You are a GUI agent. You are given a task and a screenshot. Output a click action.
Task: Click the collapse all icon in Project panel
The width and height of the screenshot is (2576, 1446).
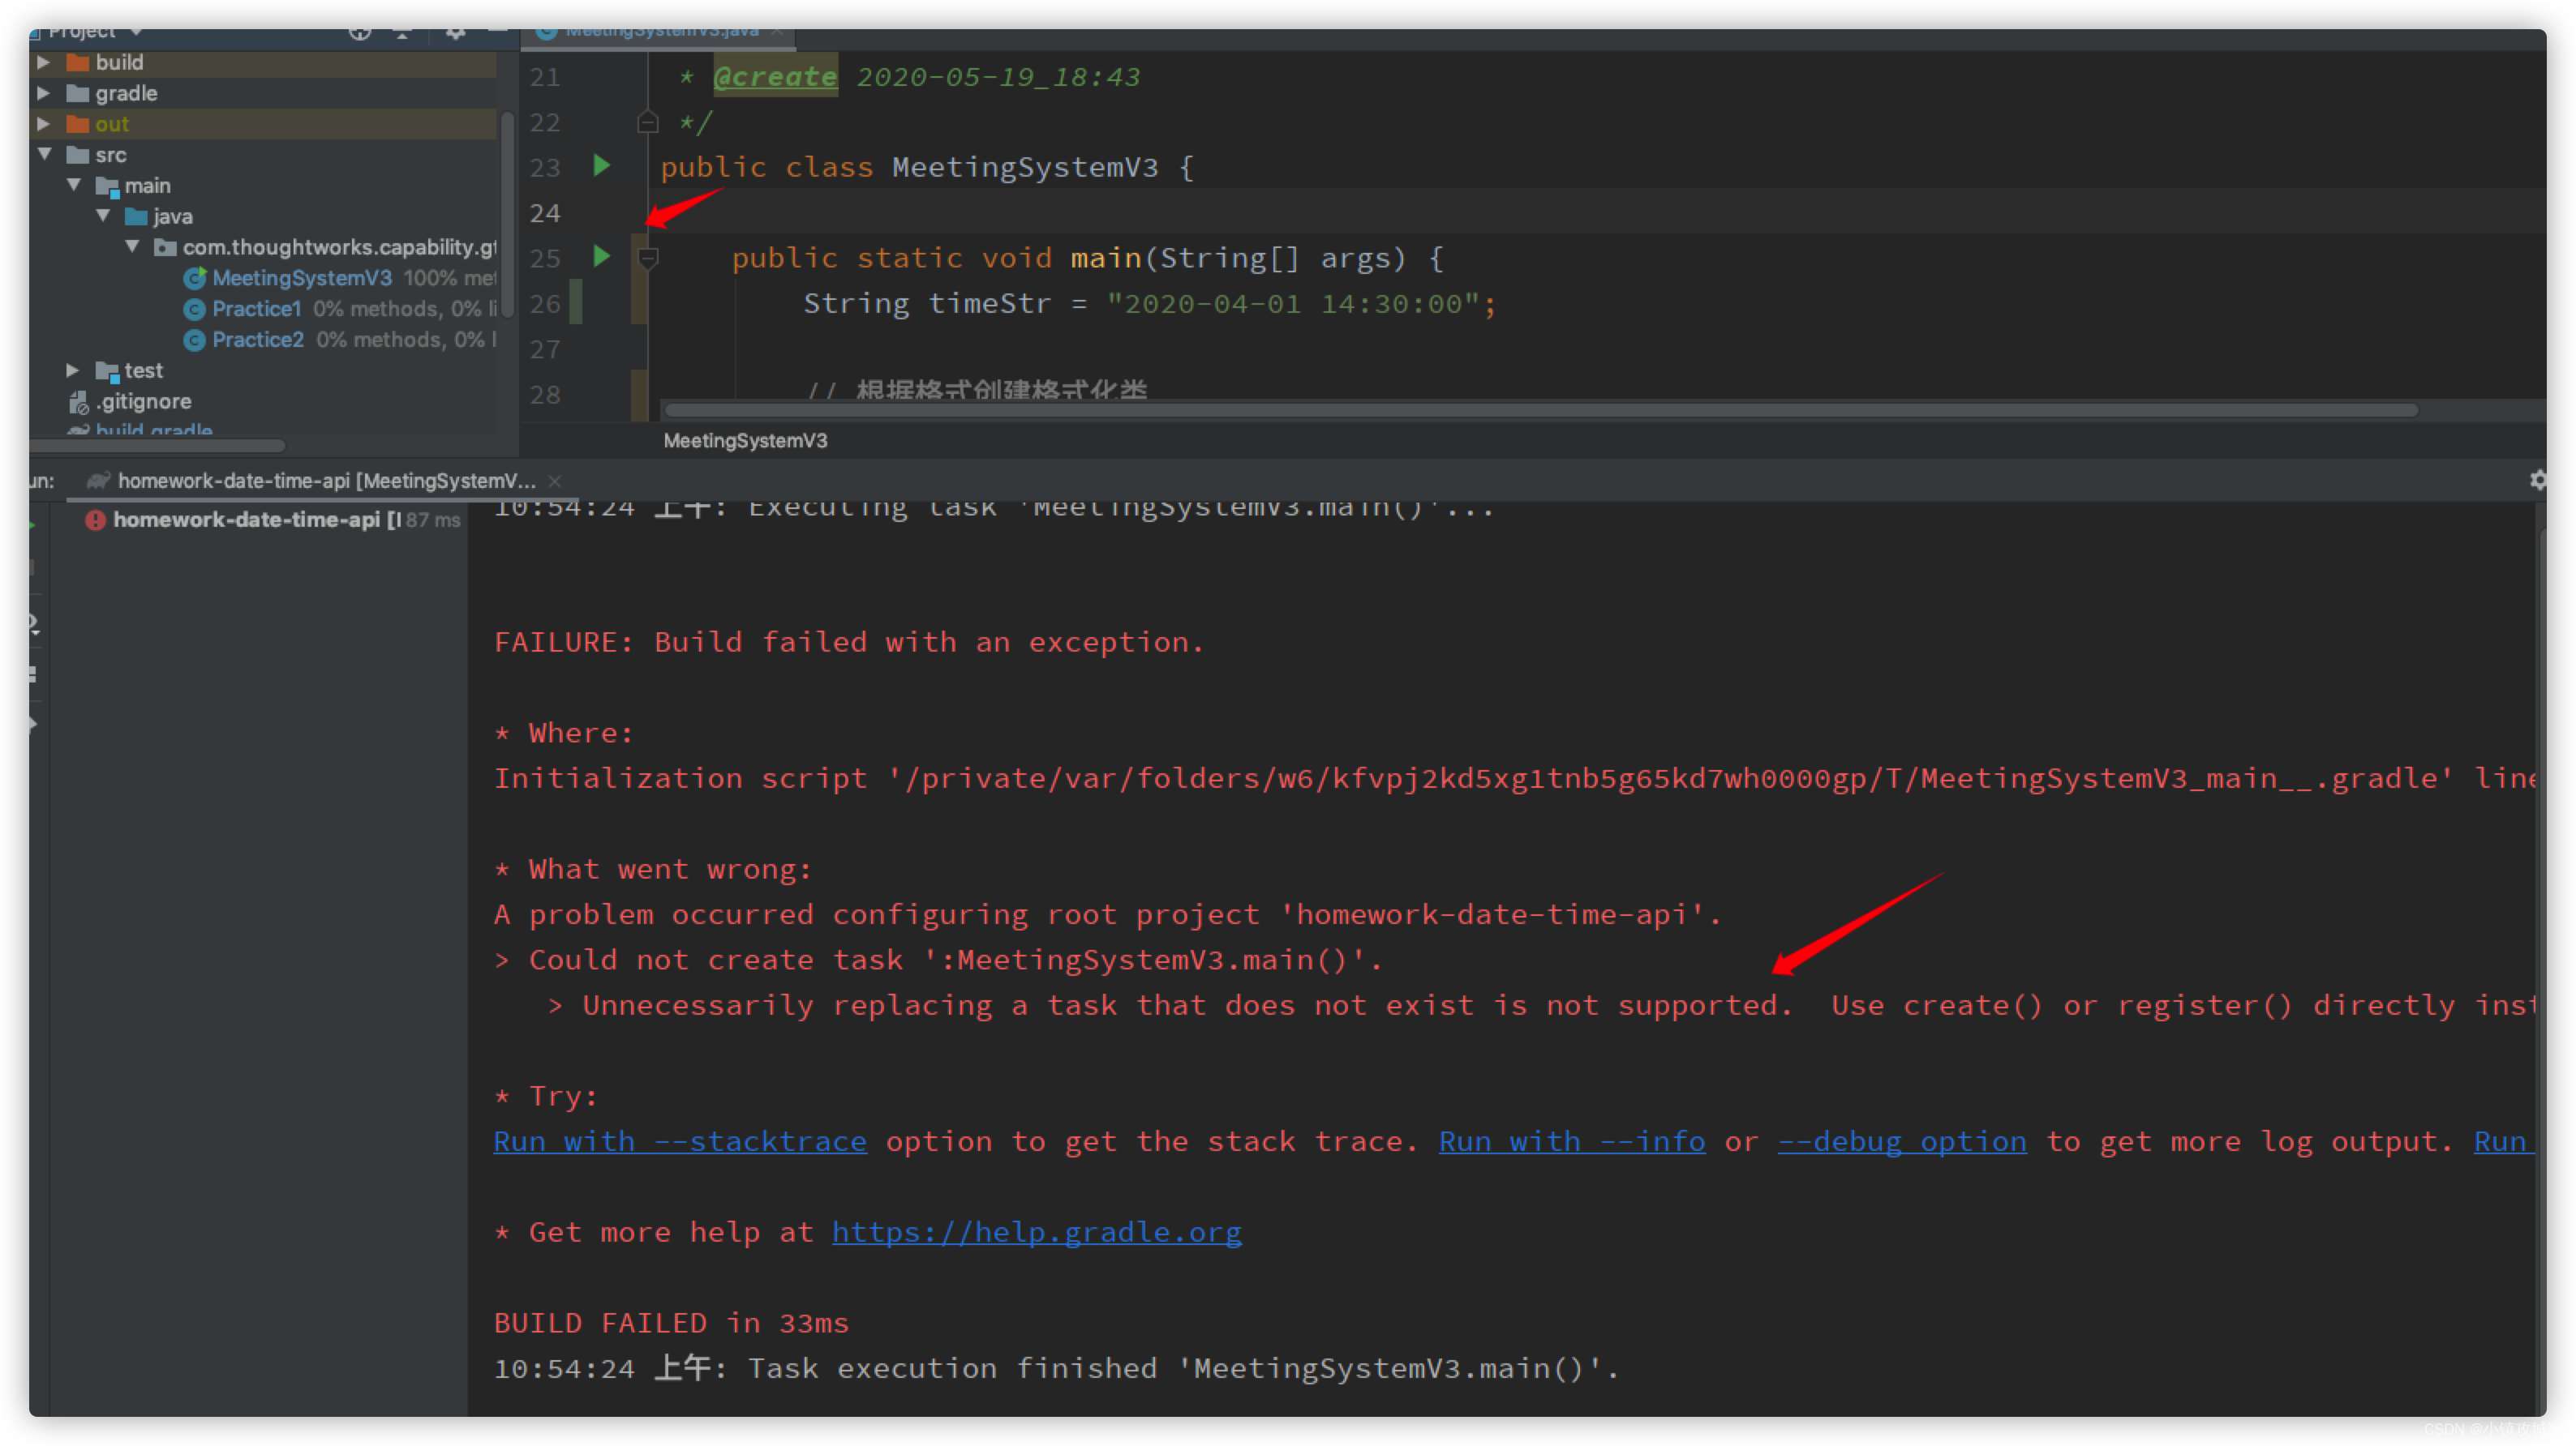click(402, 32)
